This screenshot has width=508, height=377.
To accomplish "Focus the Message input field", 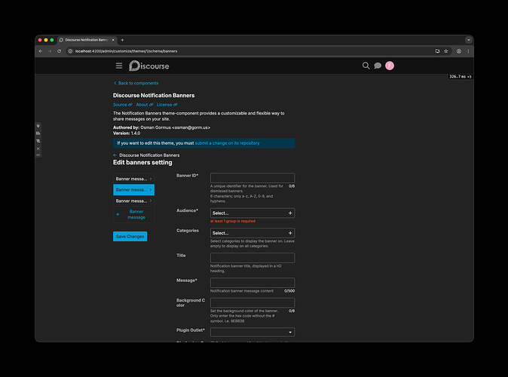I will pyautogui.click(x=252, y=283).
